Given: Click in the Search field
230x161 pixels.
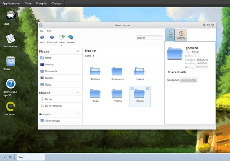Looking at the screenshot, I should 149,38.
